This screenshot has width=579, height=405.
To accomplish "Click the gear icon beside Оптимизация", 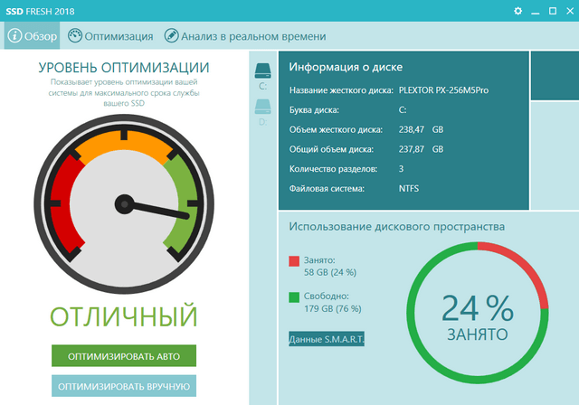I will 74,36.
